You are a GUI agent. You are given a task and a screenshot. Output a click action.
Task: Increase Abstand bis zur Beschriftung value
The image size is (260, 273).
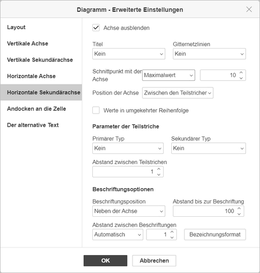tap(239, 209)
